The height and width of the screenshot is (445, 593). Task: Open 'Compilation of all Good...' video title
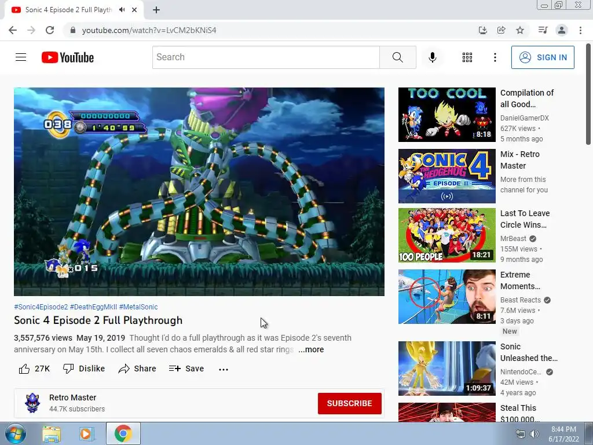tap(527, 99)
